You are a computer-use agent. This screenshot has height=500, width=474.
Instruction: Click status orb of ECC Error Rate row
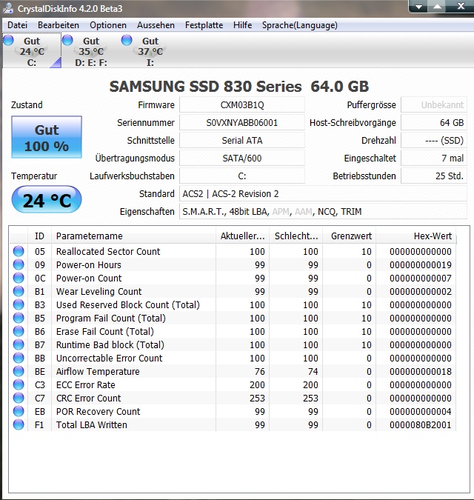click(19, 384)
